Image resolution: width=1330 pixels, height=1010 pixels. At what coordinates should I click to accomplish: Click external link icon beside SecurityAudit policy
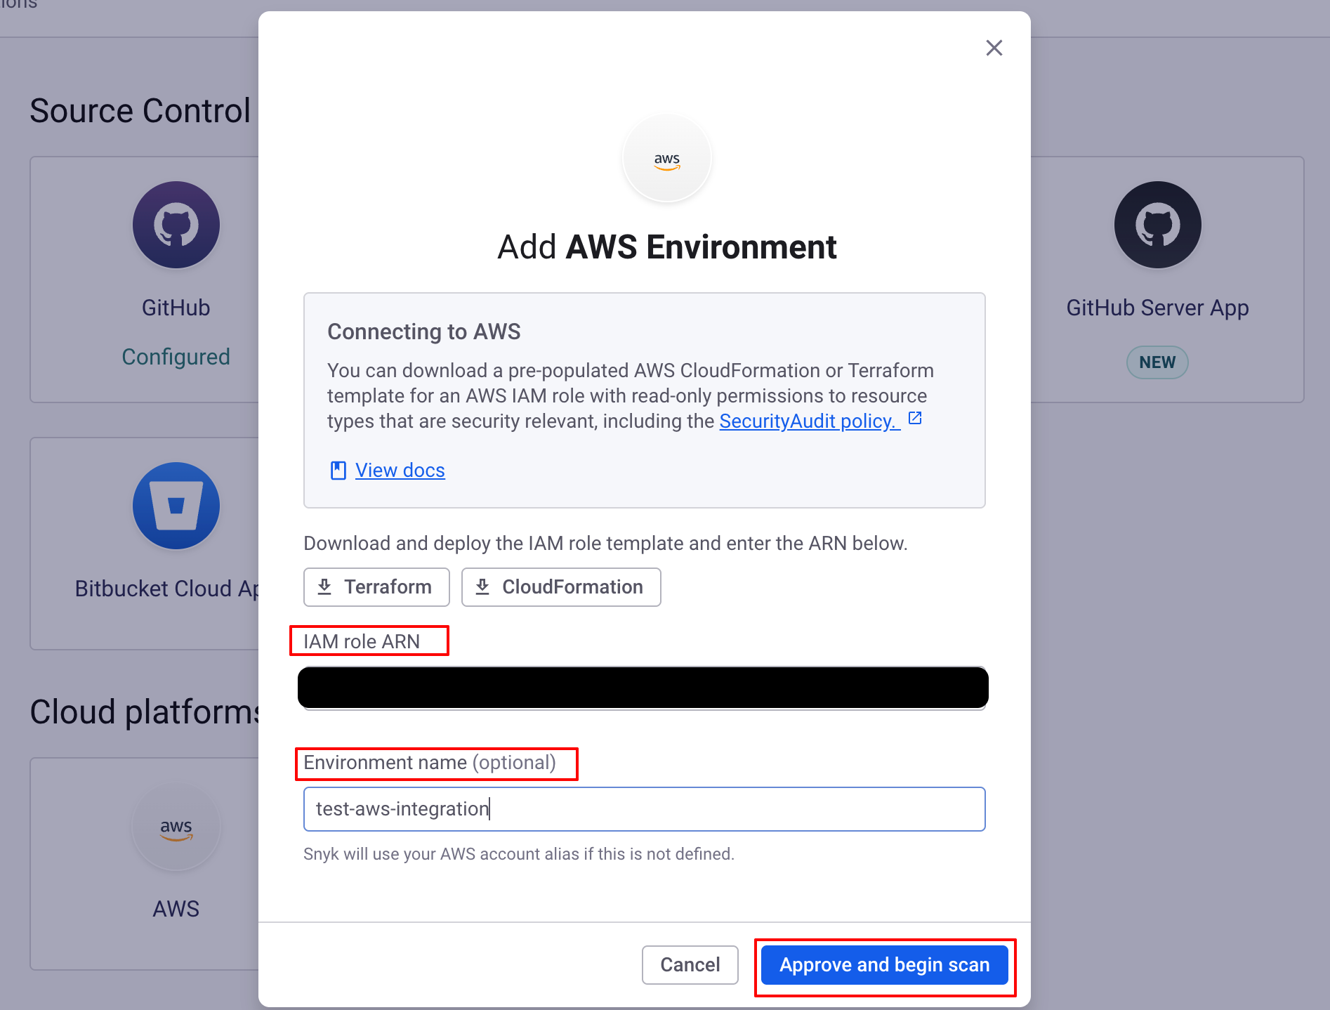915,419
